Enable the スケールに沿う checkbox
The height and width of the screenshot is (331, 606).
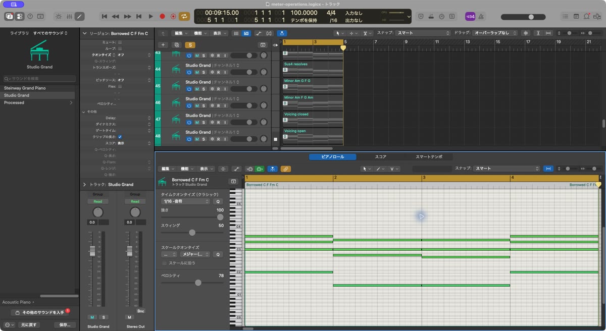click(165, 263)
